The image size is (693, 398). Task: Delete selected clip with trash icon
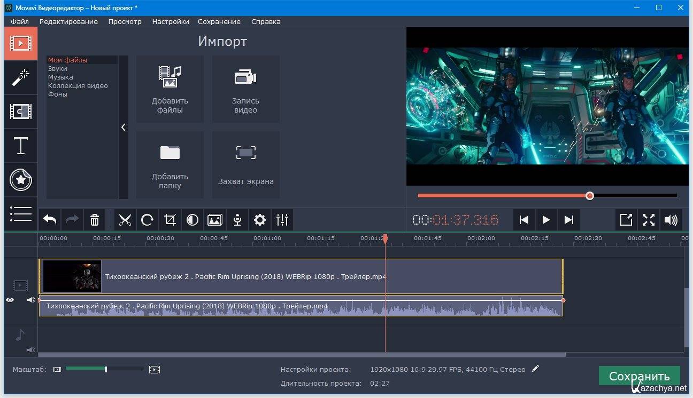pyautogui.click(x=95, y=220)
